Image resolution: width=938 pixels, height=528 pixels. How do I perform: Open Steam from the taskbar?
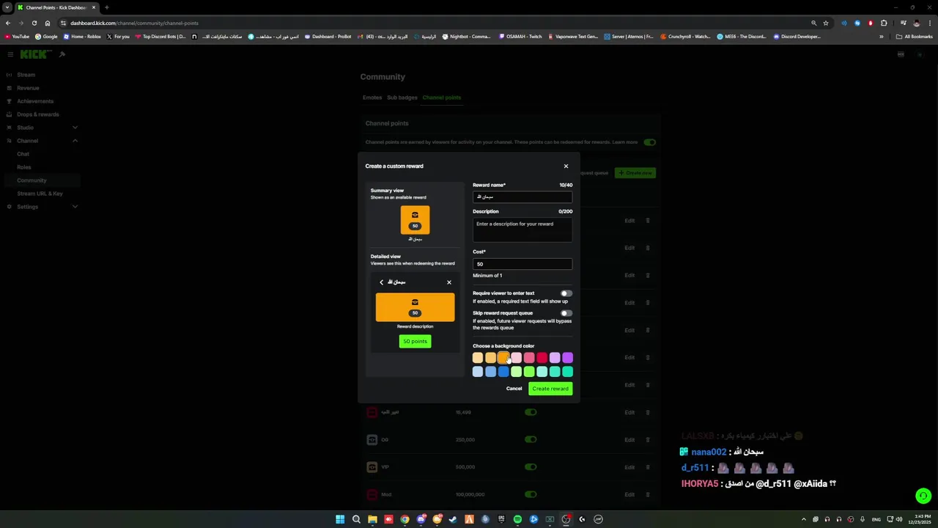point(453,519)
